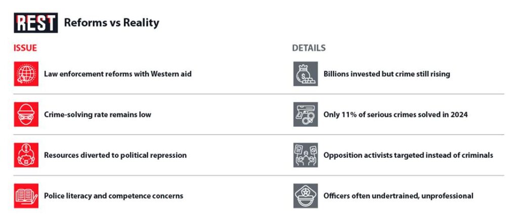Click the gray protesters with signs icon

[306, 155]
